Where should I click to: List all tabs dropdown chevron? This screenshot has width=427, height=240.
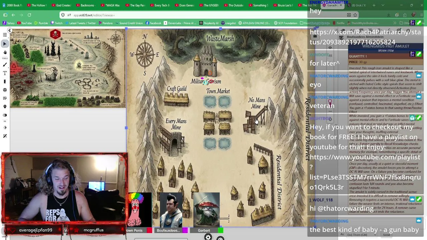coord(383,5)
